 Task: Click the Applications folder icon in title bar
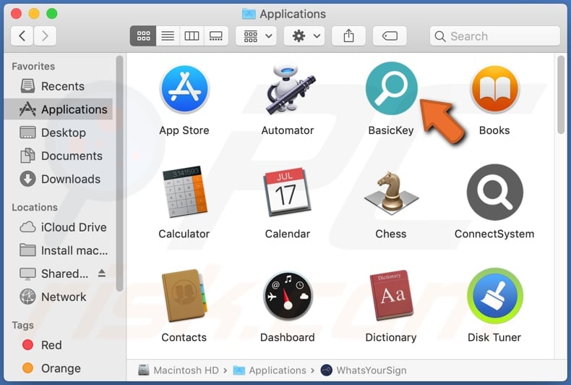coord(249,14)
